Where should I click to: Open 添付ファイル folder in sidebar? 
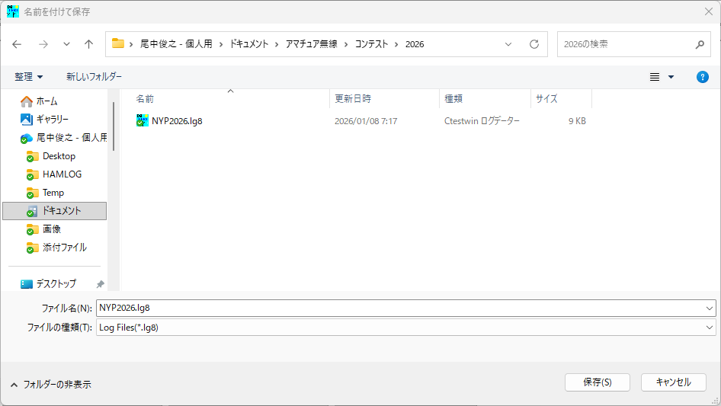[x=64, y=248]
